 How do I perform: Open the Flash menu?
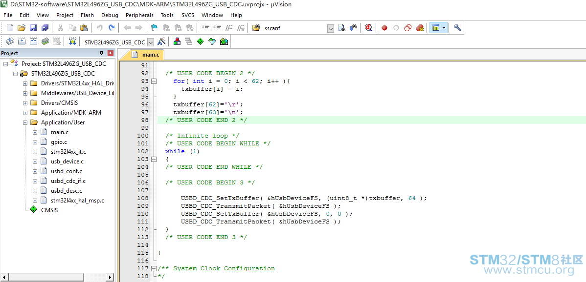[87, 15]
